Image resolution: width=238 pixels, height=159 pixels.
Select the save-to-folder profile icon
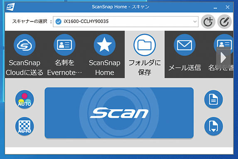[145, 45]
